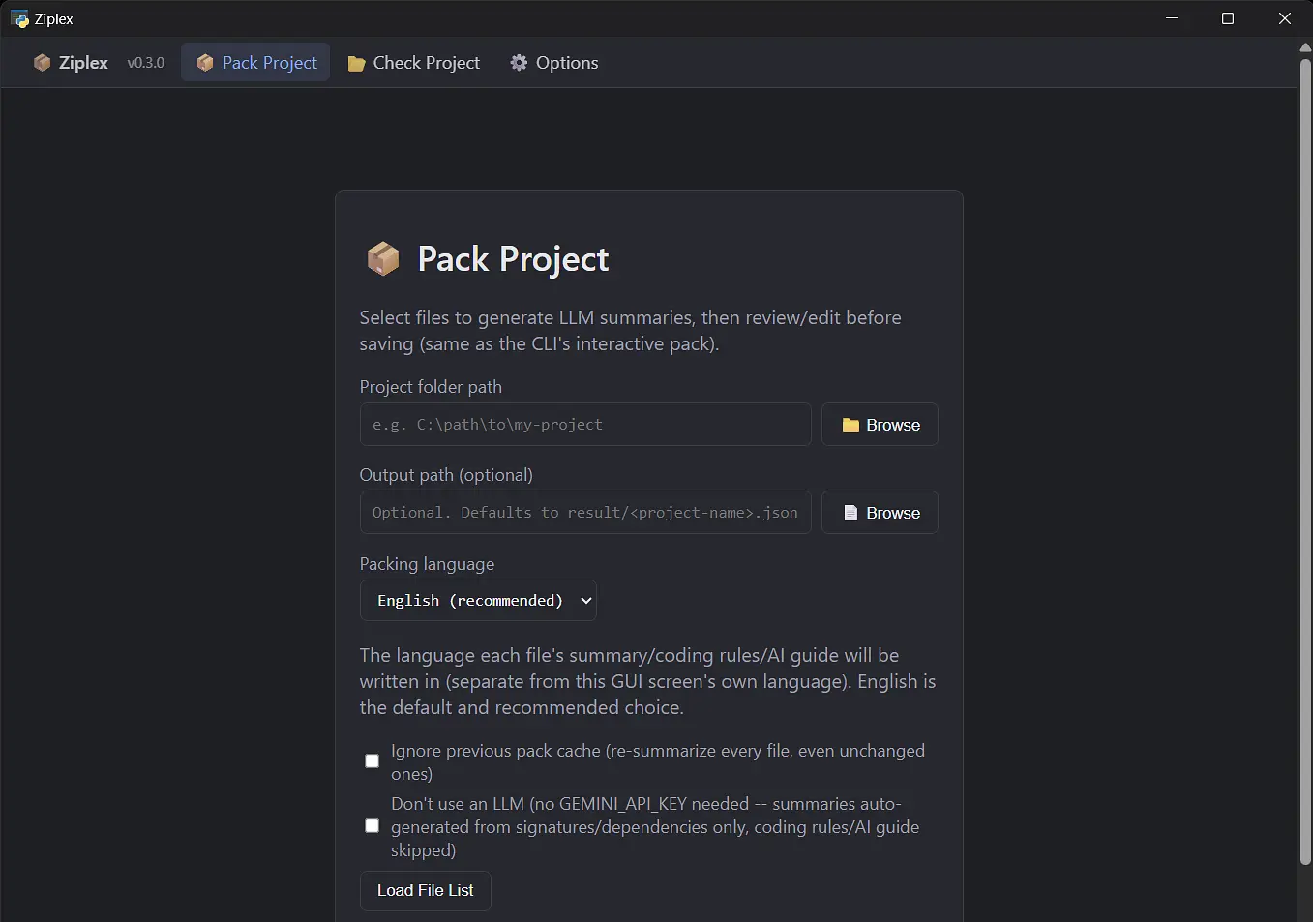The image size is (1313, 922).
Task: Open the Packing language dropdown
Action: (478, 601)
